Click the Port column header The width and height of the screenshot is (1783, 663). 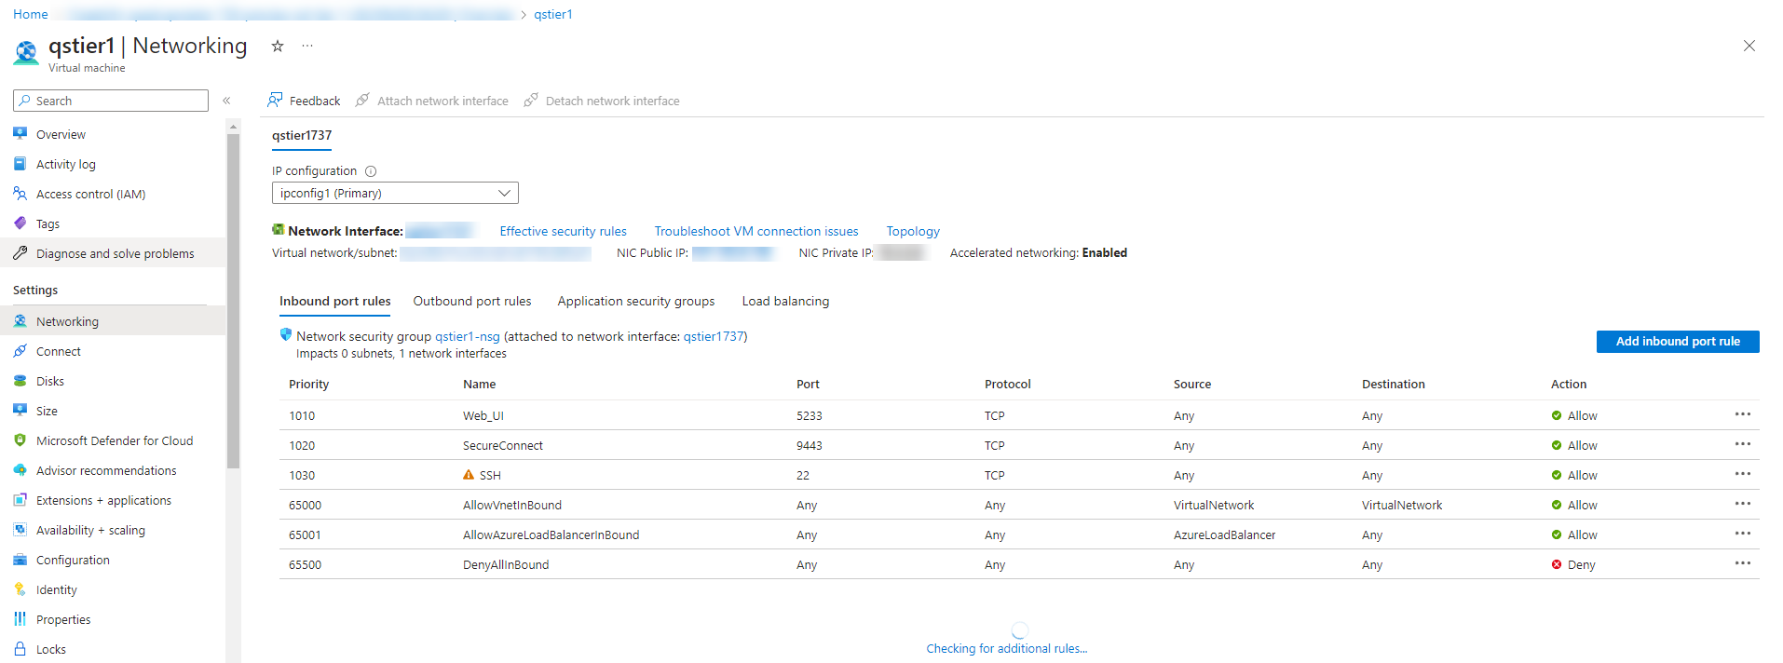808,385
